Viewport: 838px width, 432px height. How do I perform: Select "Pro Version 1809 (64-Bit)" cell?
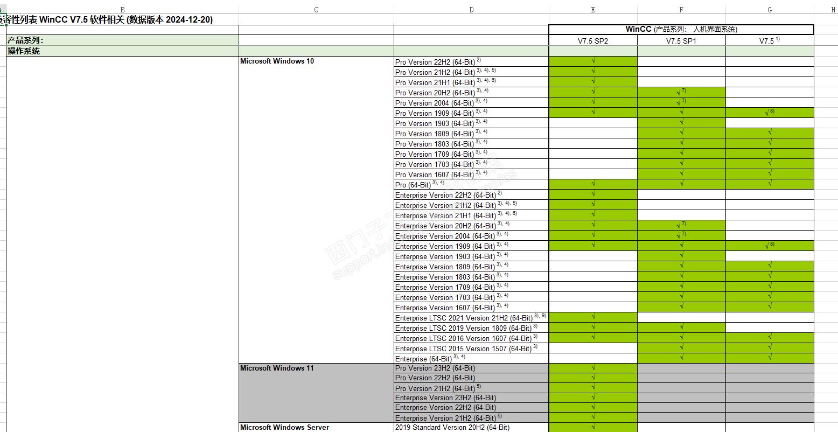pos(471,134)
